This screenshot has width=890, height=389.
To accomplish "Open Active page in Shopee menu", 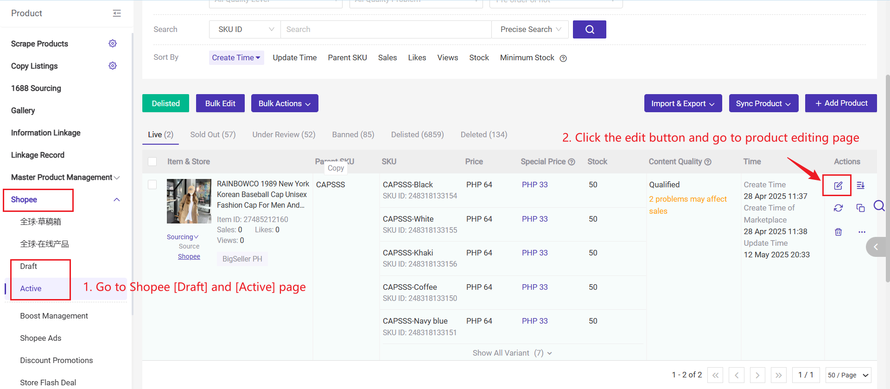I will click(31, 288).
